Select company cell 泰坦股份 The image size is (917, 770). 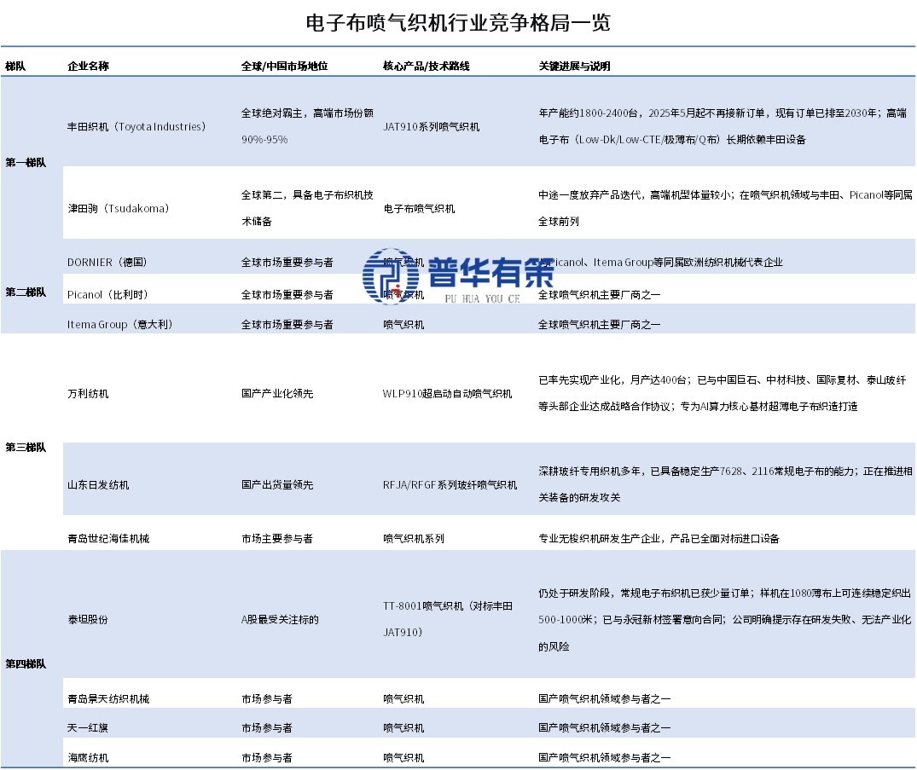pyautogui.click(x=89, y=620)
